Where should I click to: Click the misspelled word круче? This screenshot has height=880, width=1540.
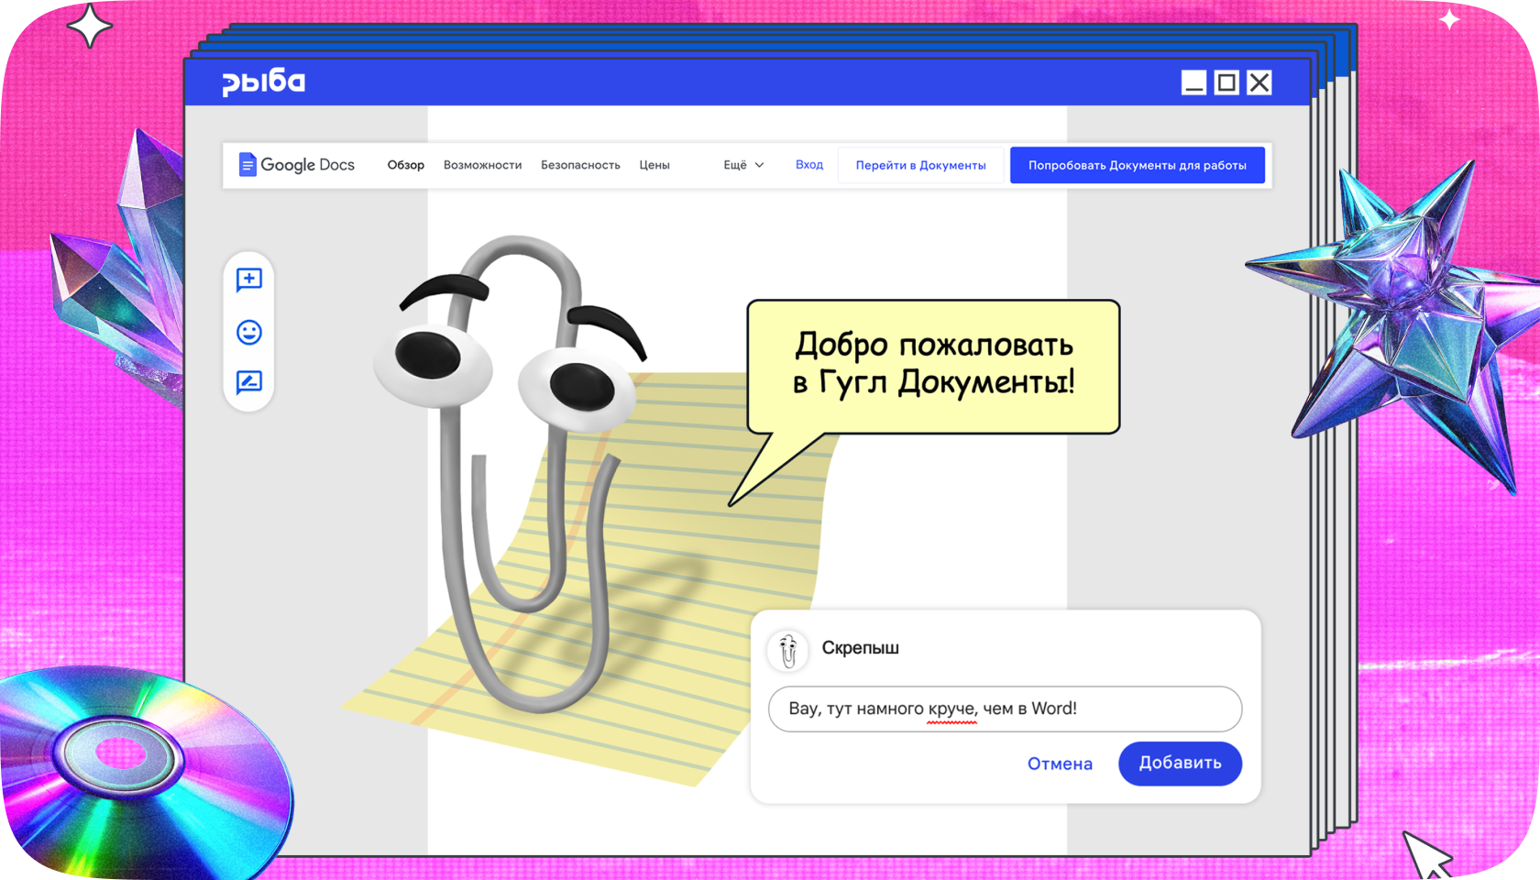tap(951, 709)
